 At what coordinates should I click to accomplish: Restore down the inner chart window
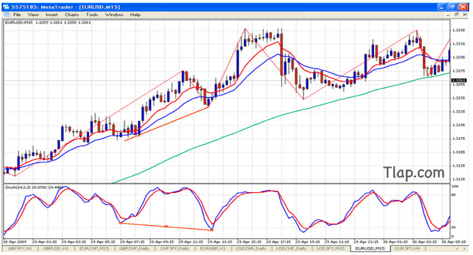pos(457,15)
